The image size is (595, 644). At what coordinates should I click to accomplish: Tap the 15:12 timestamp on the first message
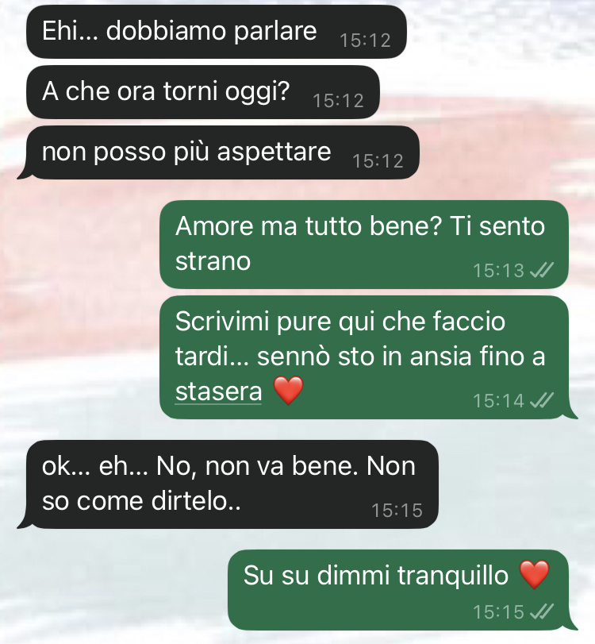coord(365,40)
